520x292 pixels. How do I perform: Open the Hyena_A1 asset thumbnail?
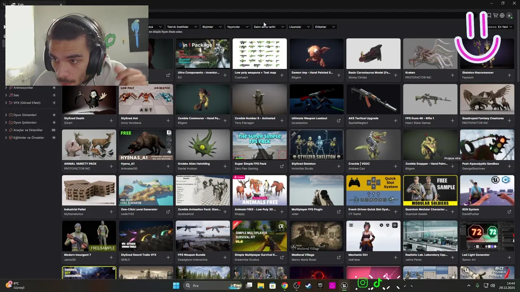point(146,144)
